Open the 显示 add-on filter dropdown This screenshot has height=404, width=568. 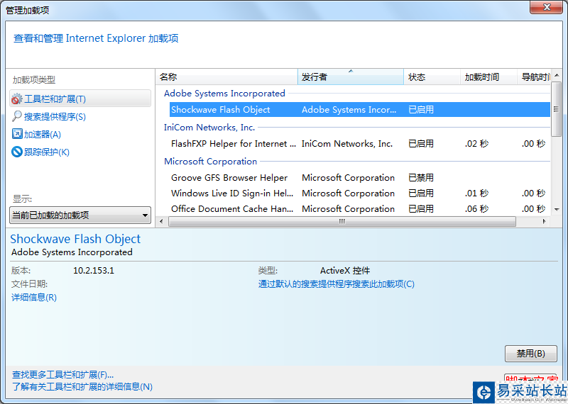81,215
